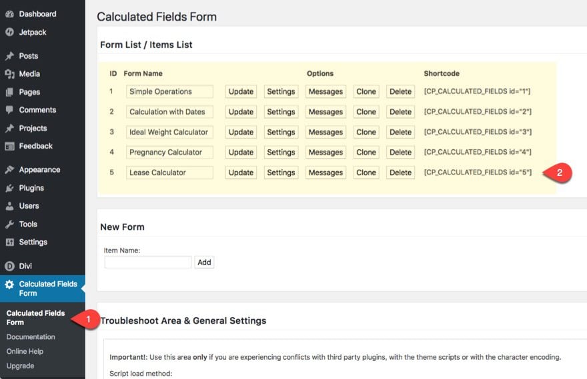Click the Tools wrench icon
The image size is (587, 379).
[x=9, y=224]
